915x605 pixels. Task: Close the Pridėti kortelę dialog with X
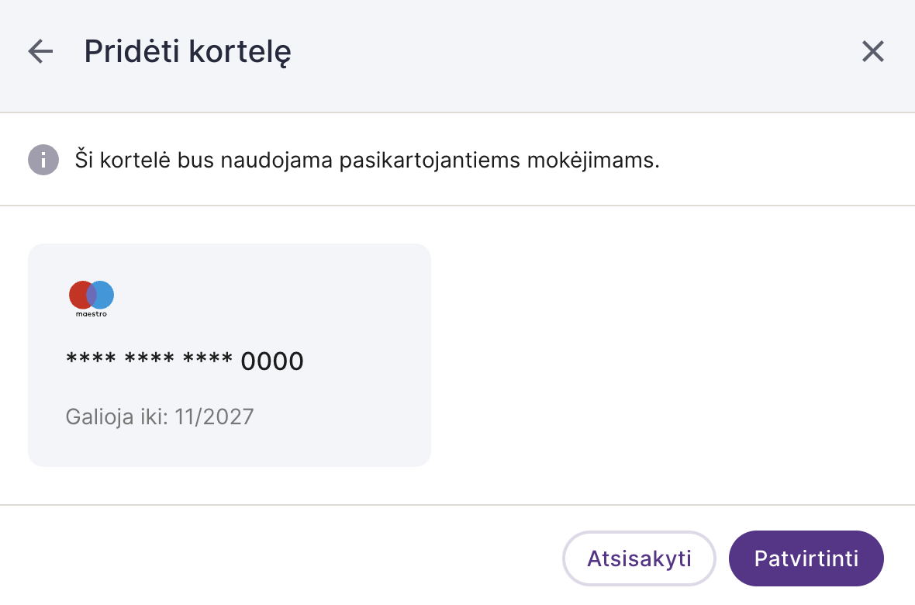(x=873, y=51)
